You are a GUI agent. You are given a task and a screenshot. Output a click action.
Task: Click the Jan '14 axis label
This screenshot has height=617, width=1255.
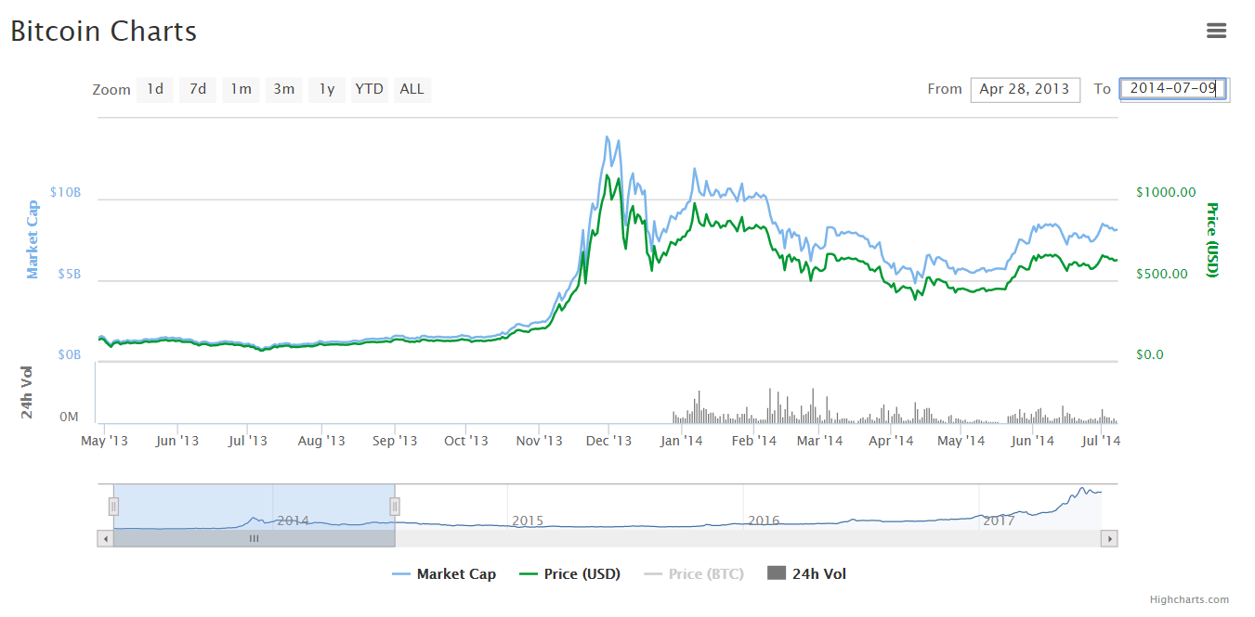(681, 441)
